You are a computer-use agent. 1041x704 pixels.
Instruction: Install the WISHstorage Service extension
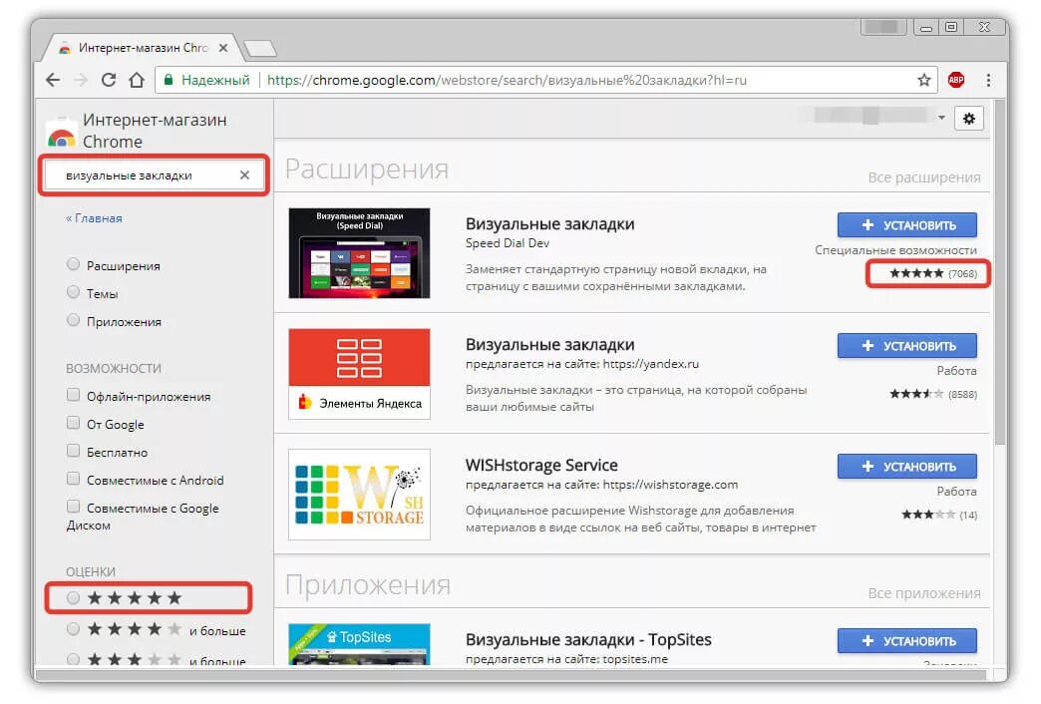pos(907,467)
